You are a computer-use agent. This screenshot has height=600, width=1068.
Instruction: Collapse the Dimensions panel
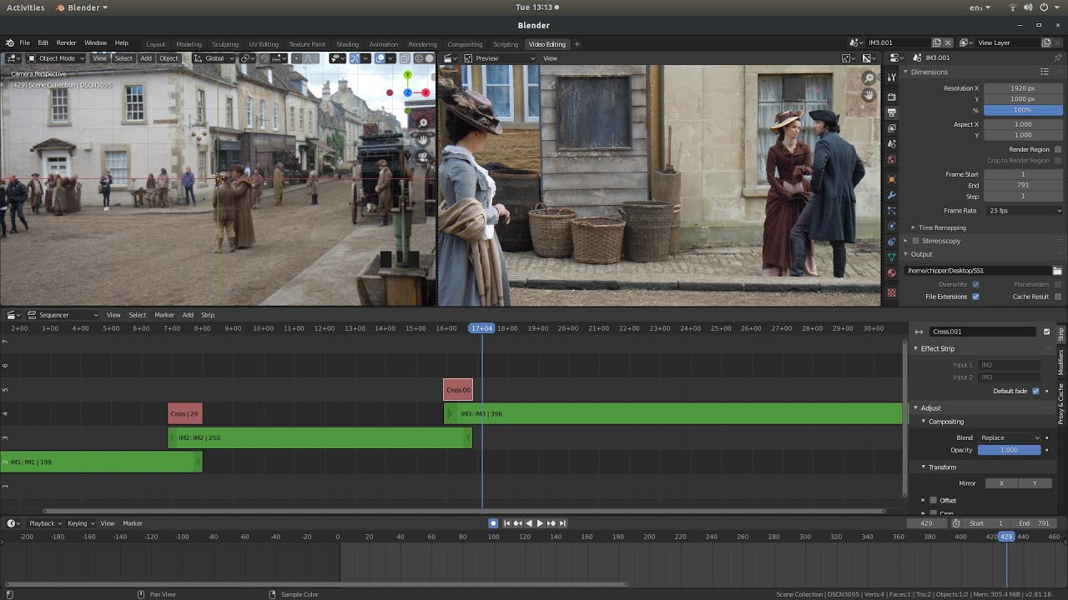(929, 72)
